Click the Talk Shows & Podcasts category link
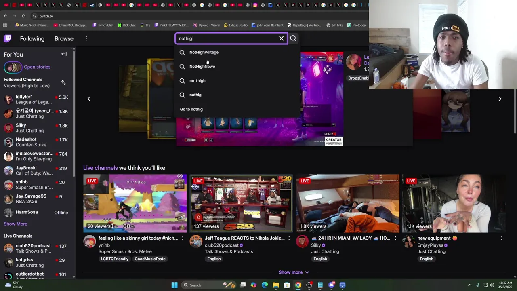 click(229, 251)
